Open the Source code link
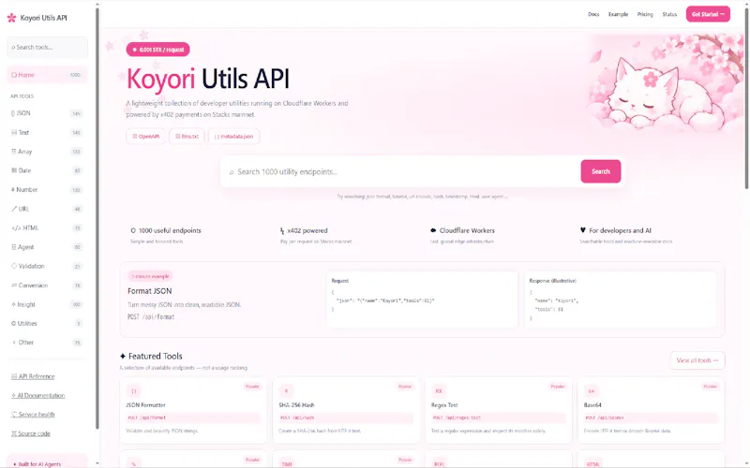Image resolution: width=750 pixels, height=468 pixels. 31,433
